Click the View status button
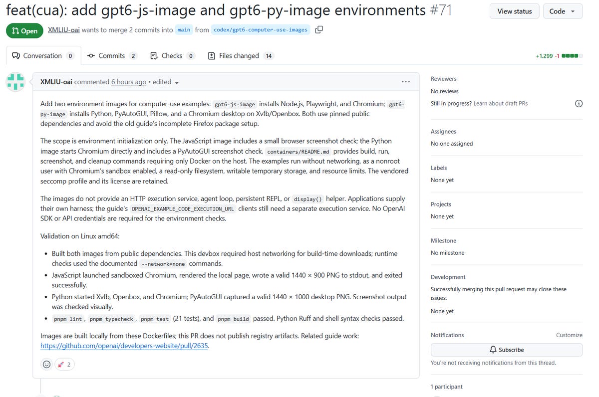 coord(515,11)
